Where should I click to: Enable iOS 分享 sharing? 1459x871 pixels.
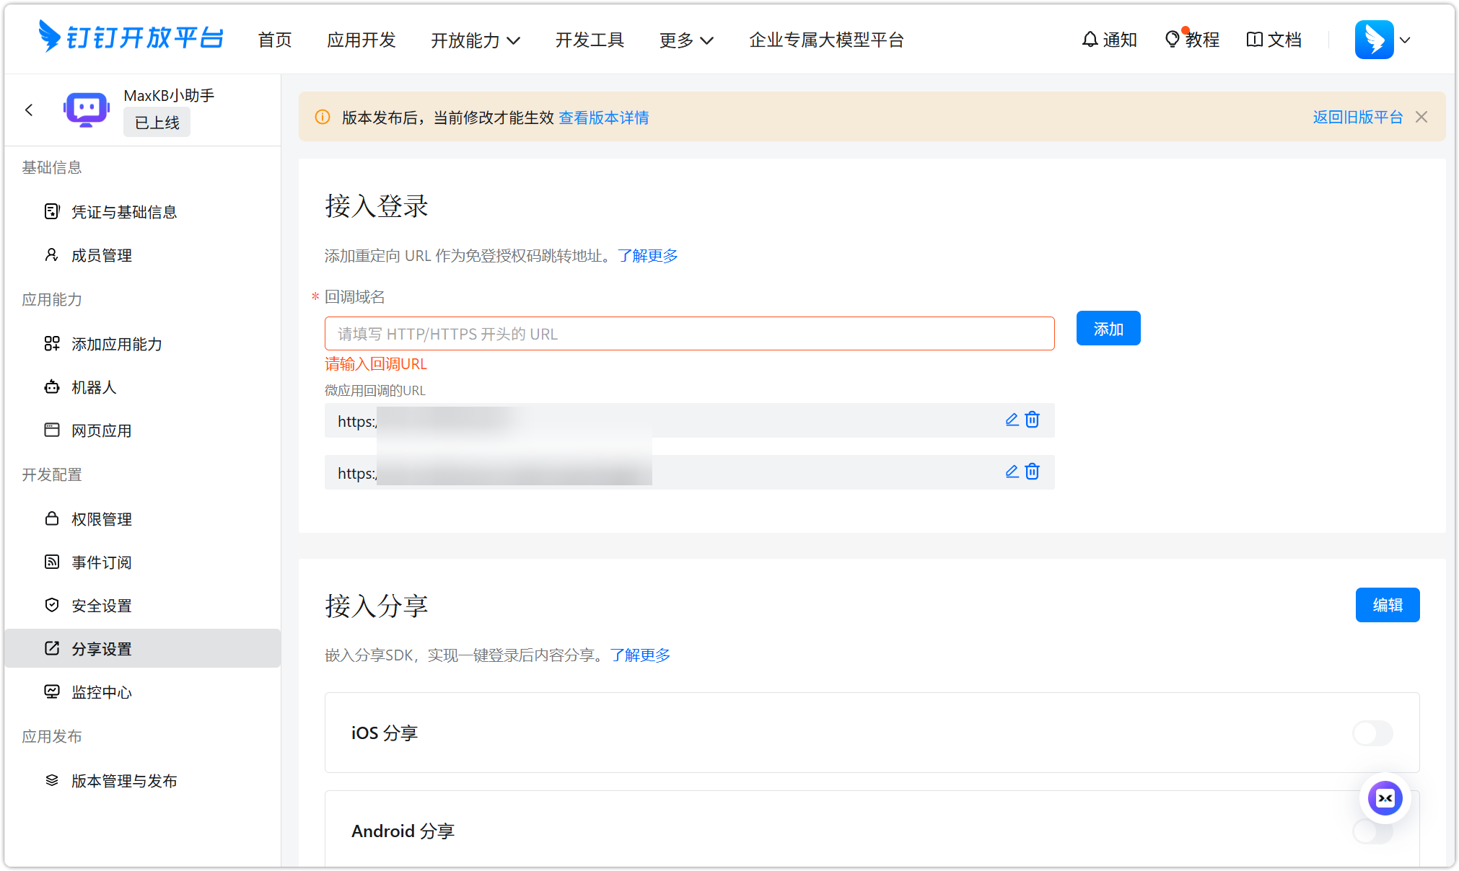coord(1372,733)
